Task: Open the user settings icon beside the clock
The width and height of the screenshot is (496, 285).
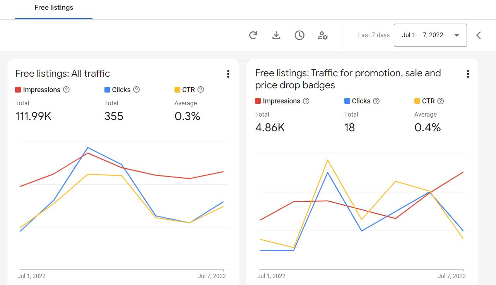Action: click(x=323, y=35)
